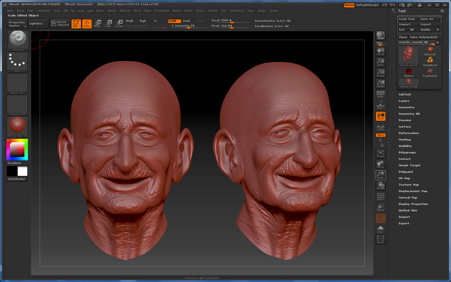Set view to Actual size
The image size is (451, 282).
(380, 73)
